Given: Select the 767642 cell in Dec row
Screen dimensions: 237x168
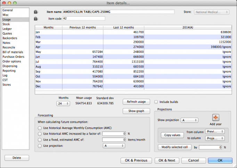Looking at the screenshot, I should [x=83, y=86].
